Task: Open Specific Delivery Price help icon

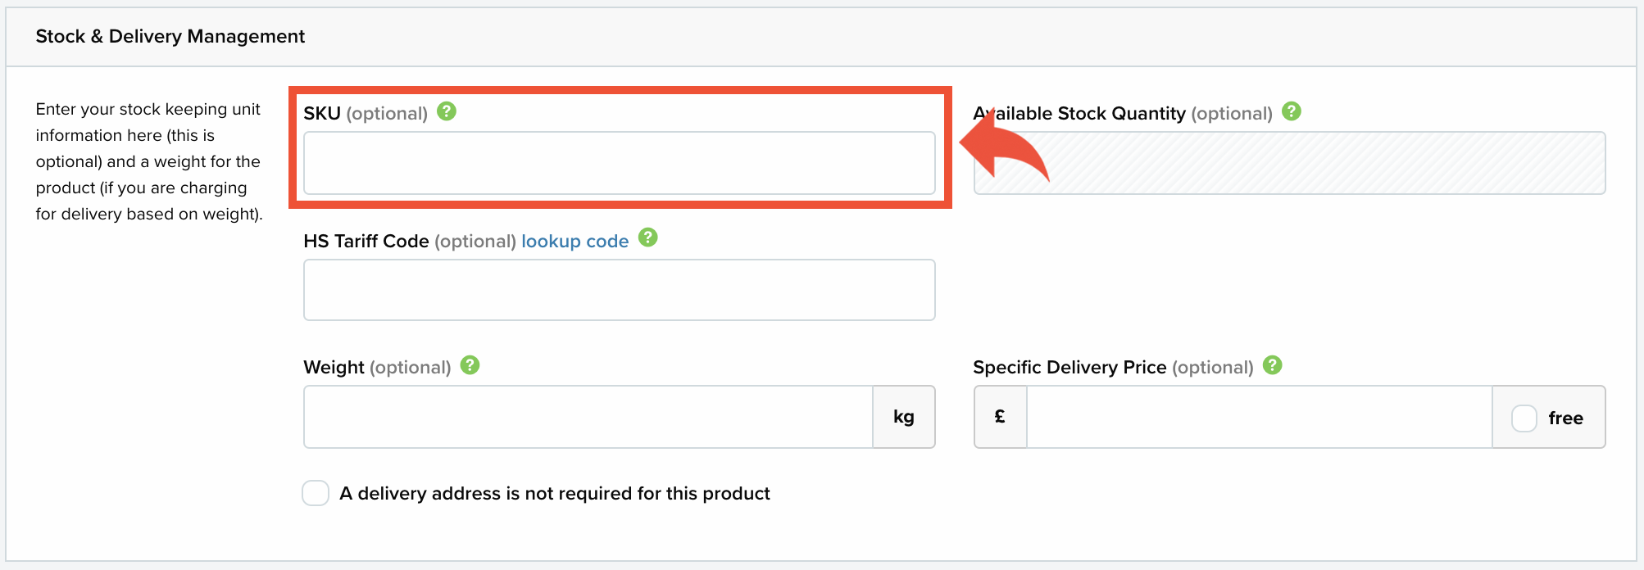Action: click(x=1273, y=365)
